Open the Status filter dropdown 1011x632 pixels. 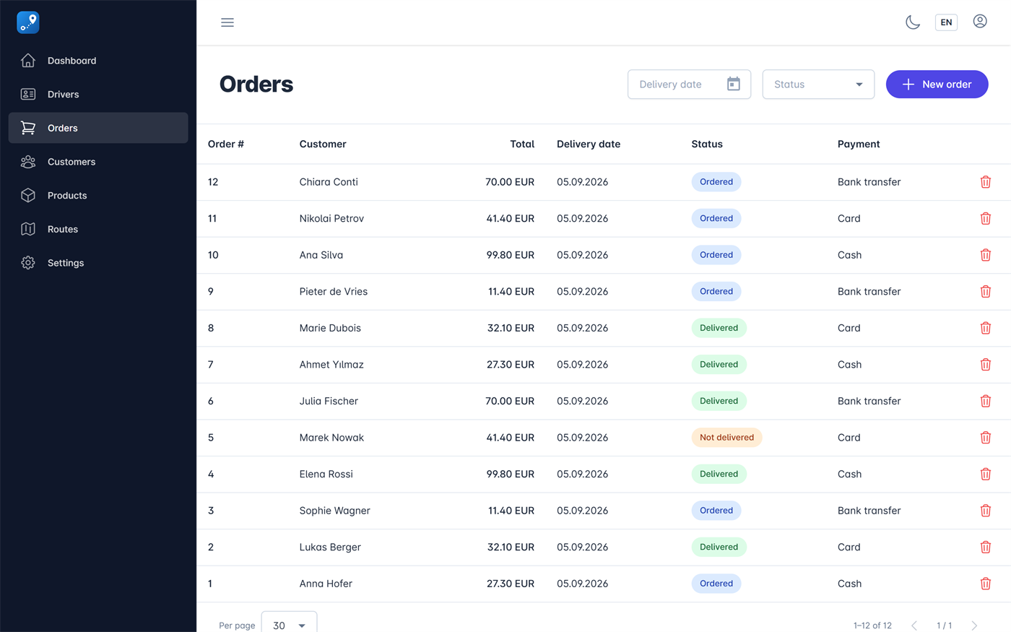point(818,85)
